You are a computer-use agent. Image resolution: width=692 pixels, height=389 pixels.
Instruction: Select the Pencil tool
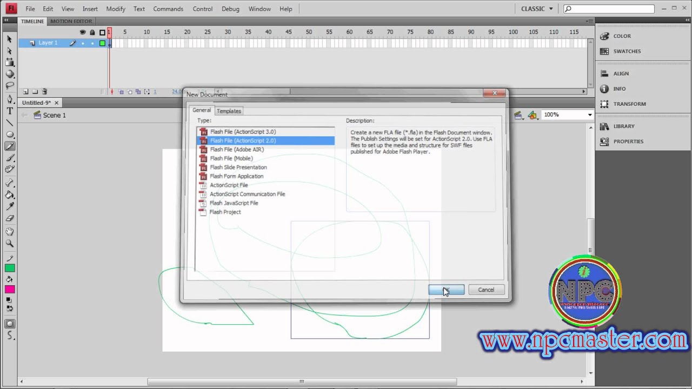[x=9, y=146]
